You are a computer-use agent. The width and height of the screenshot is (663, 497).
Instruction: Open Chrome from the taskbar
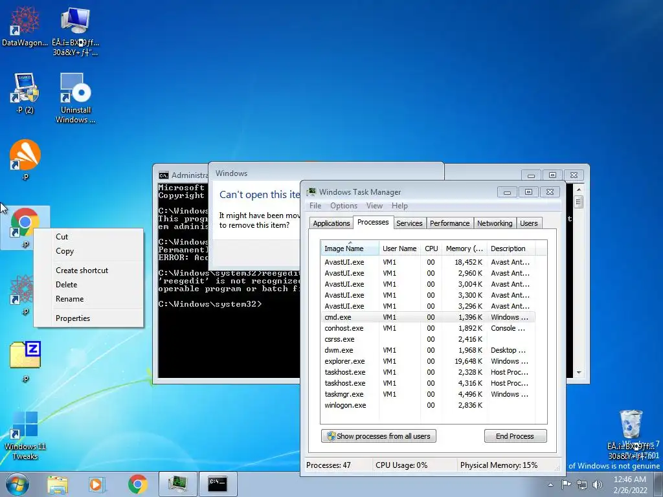(137, 485)
